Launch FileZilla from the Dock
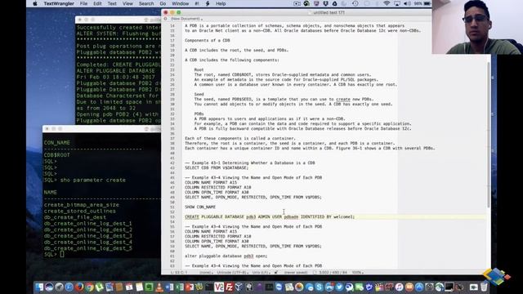 229,287
